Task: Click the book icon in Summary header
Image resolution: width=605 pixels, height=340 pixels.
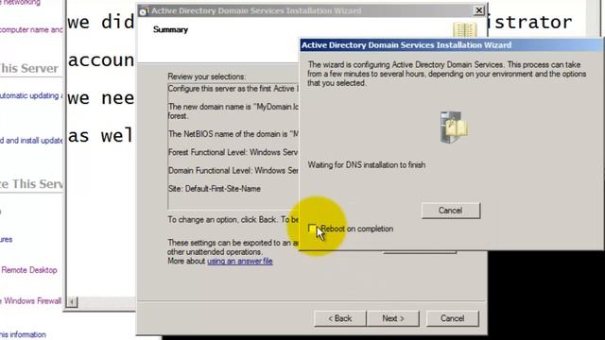Action: tap(464, 29)
